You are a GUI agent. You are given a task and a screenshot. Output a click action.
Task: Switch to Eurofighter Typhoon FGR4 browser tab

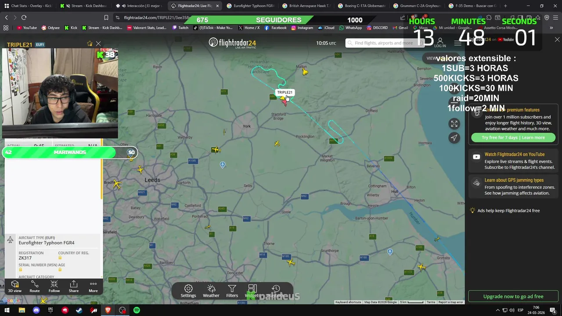pos(250,6)
